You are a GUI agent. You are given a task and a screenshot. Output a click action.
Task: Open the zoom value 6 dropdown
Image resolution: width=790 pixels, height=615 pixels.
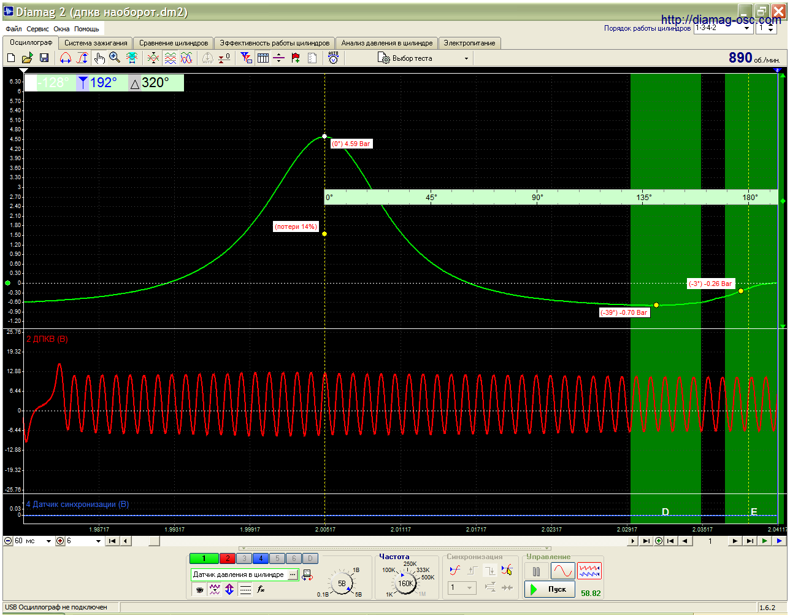[83, 541]
